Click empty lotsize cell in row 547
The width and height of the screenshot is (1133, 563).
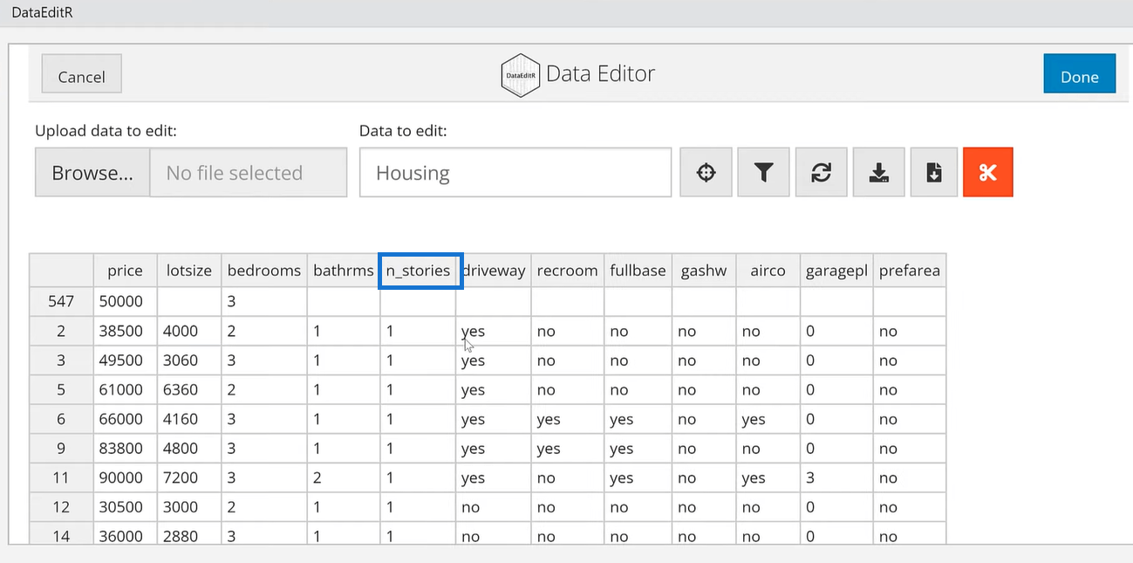(188, 301)
